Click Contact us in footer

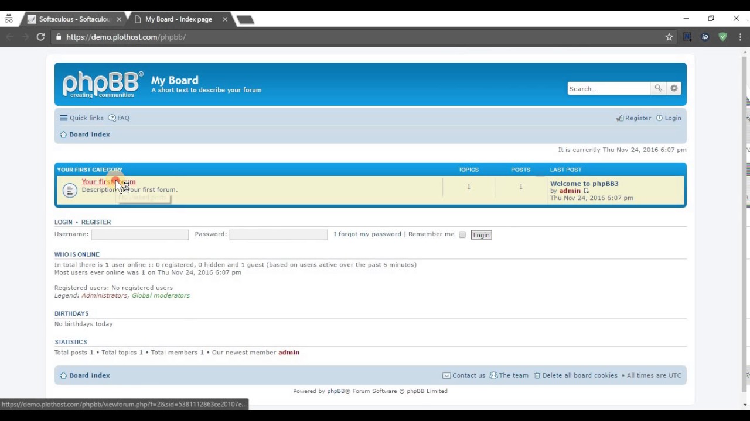pyautogui.click(x=464, y=375)
